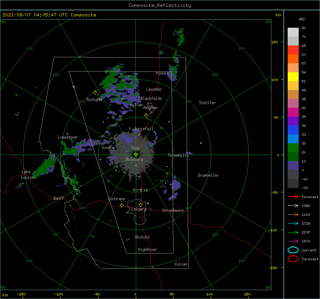The image size is (320, 299).
Task: Click the HighRiver city label
Action: tap(148, 250)
